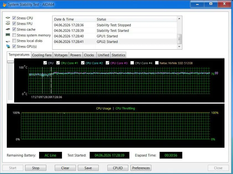Click the Clear button
Image resolution: width=233 pixels, height=174 pixels.
65,168
